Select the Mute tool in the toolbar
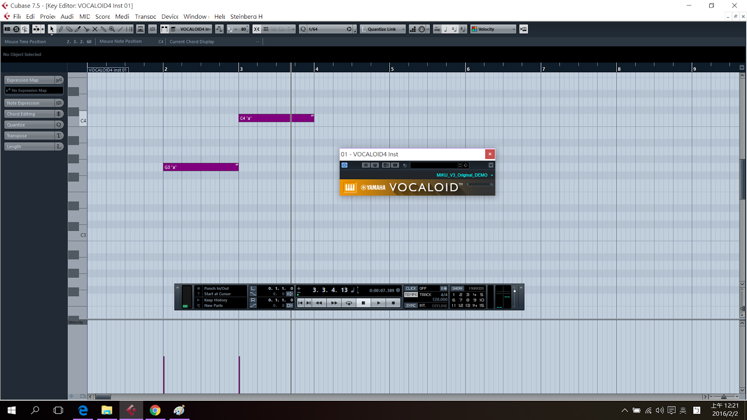Viewport: 747px width, 420px height. (95, 29)
